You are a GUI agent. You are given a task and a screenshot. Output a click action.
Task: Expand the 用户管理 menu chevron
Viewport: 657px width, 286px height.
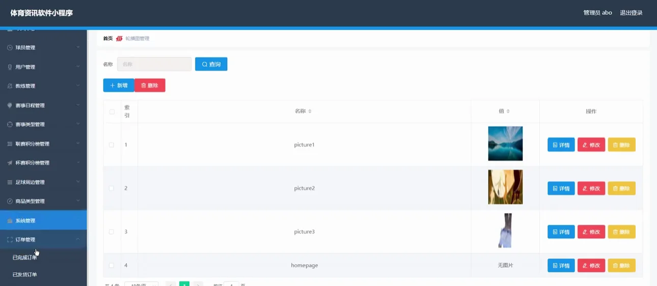pos(78,67)
